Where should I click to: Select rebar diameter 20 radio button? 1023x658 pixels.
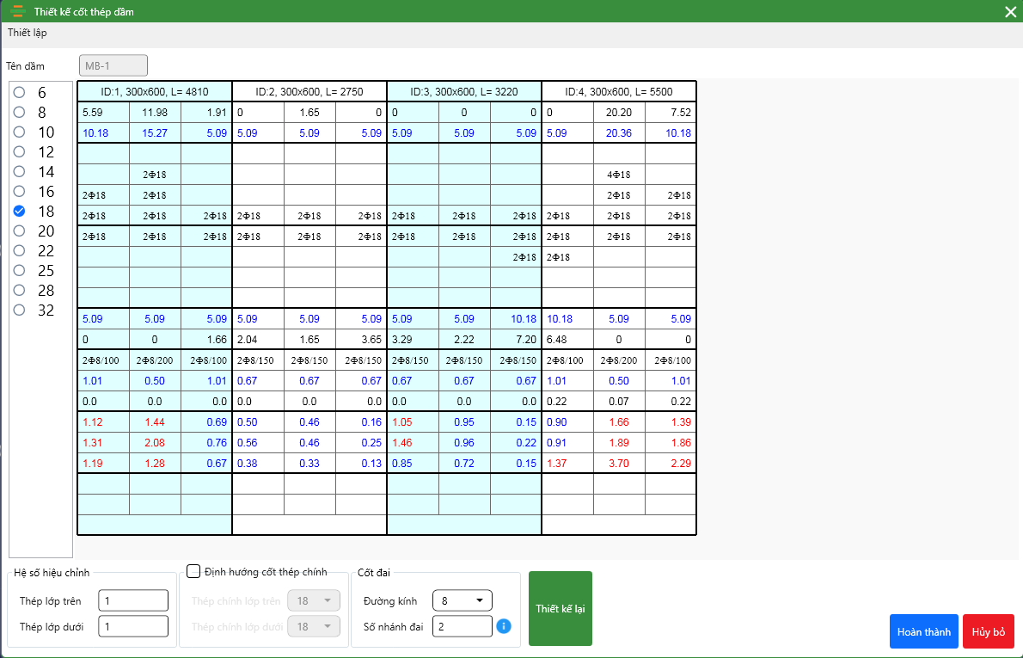pos(19,231)
